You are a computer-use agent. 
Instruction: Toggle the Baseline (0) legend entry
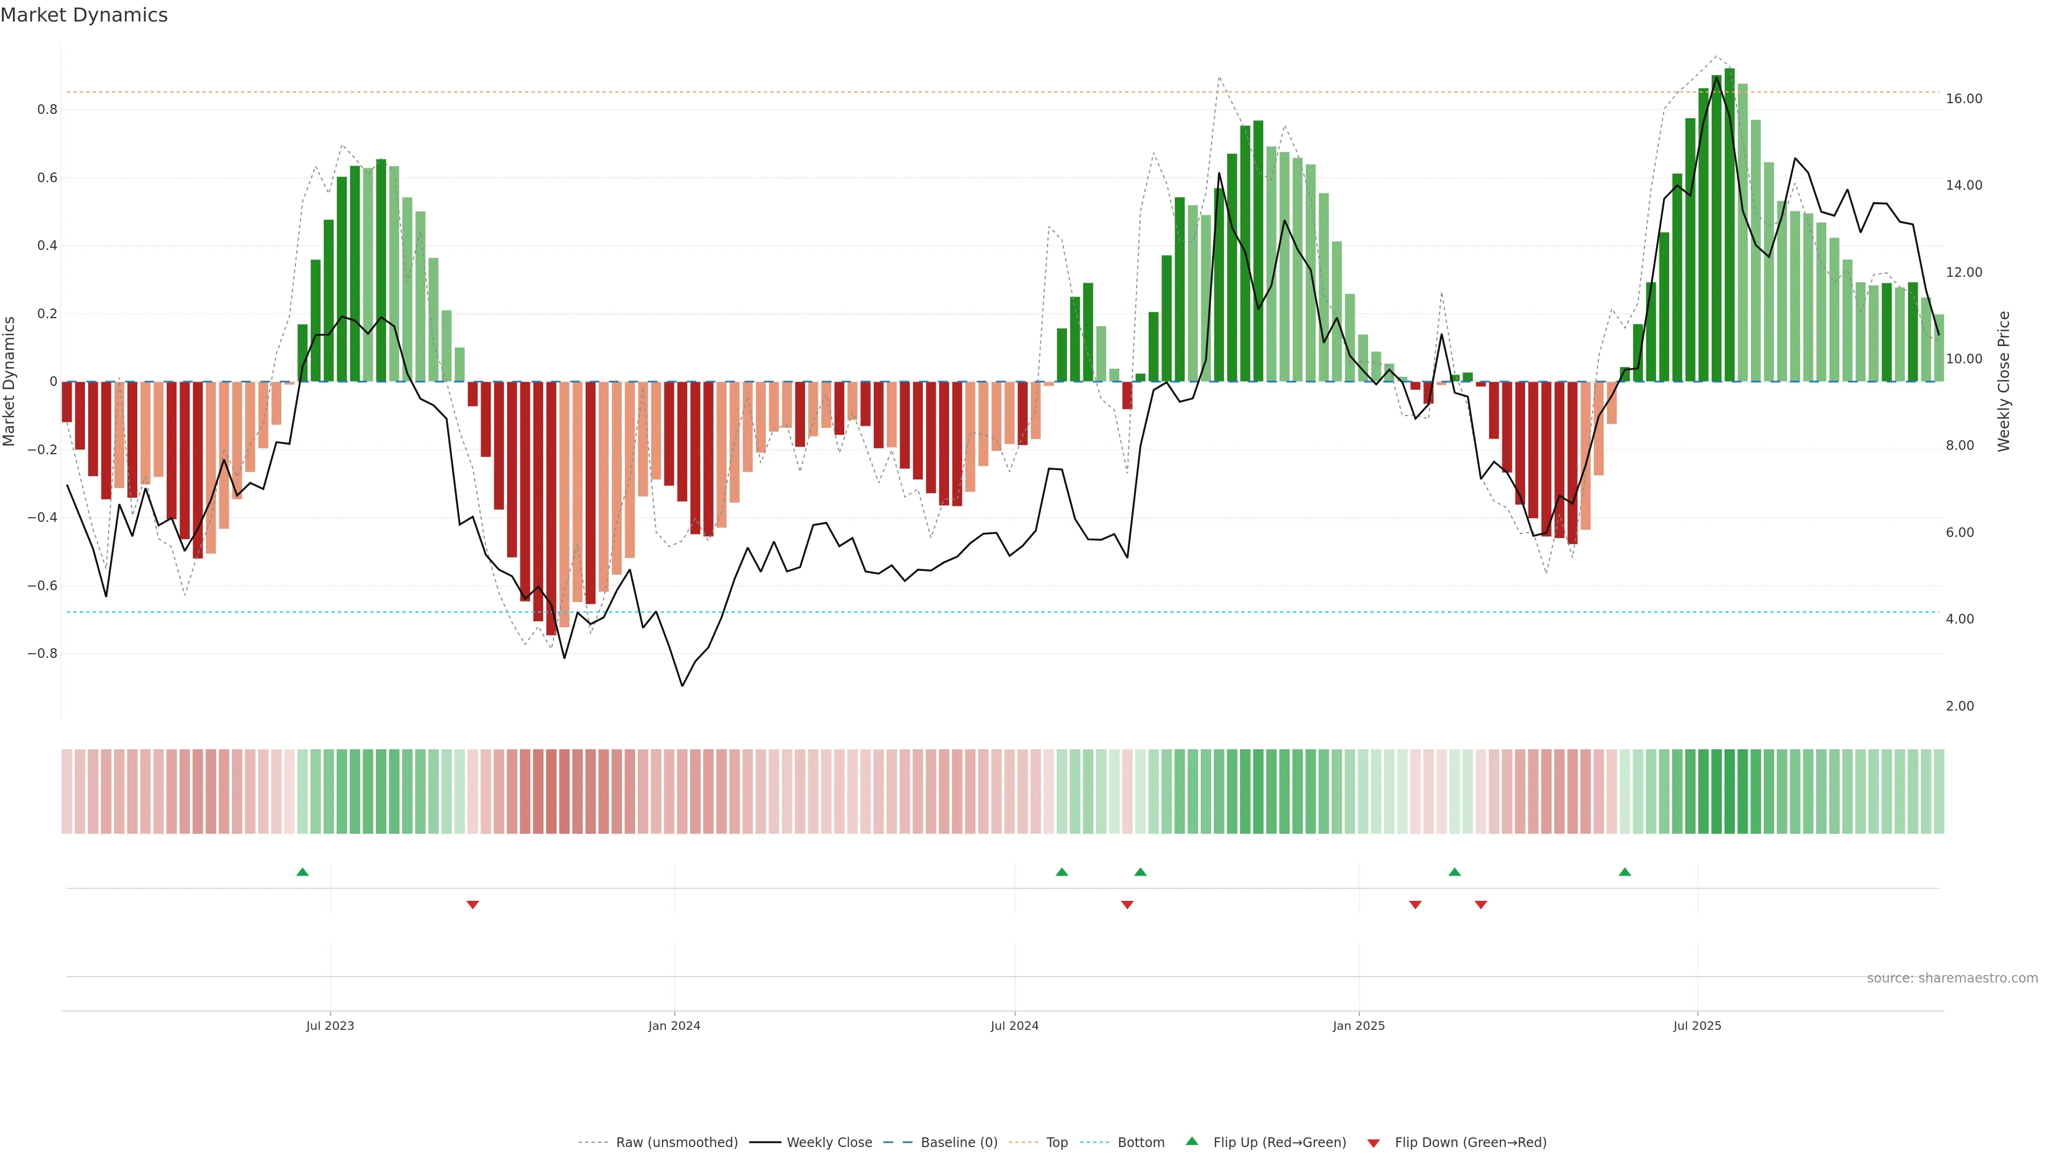point(959,1142)
